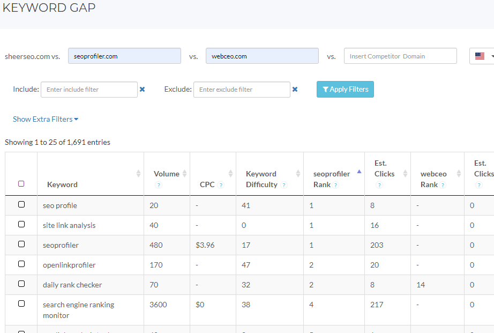Image resolution: width=494 pixels, height=333 pixels.
Task: Click the funnel icon on Apply Filters
Action: [325, 90]
